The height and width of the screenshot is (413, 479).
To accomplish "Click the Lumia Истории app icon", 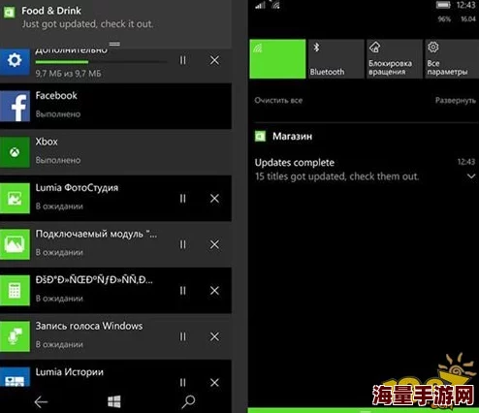I will (15, 377).
